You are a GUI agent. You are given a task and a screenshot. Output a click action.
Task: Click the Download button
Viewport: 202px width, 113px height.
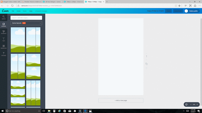pos(178,11)
